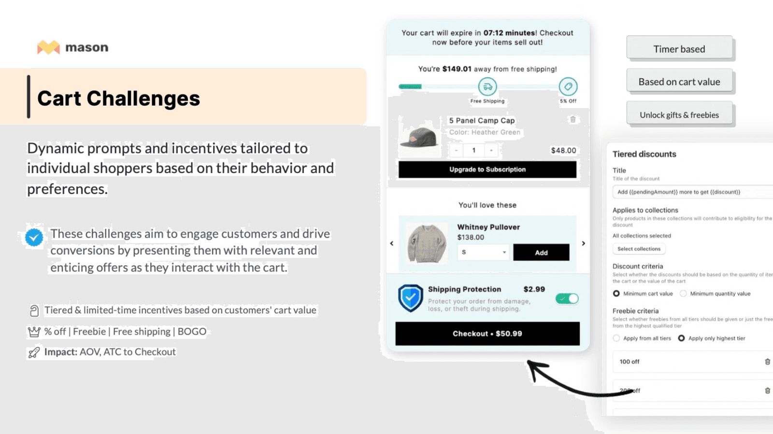Remove the 200 off tier with trash icon
The height and width of the screenshot is (434, 773).
(x=767, y=391)
